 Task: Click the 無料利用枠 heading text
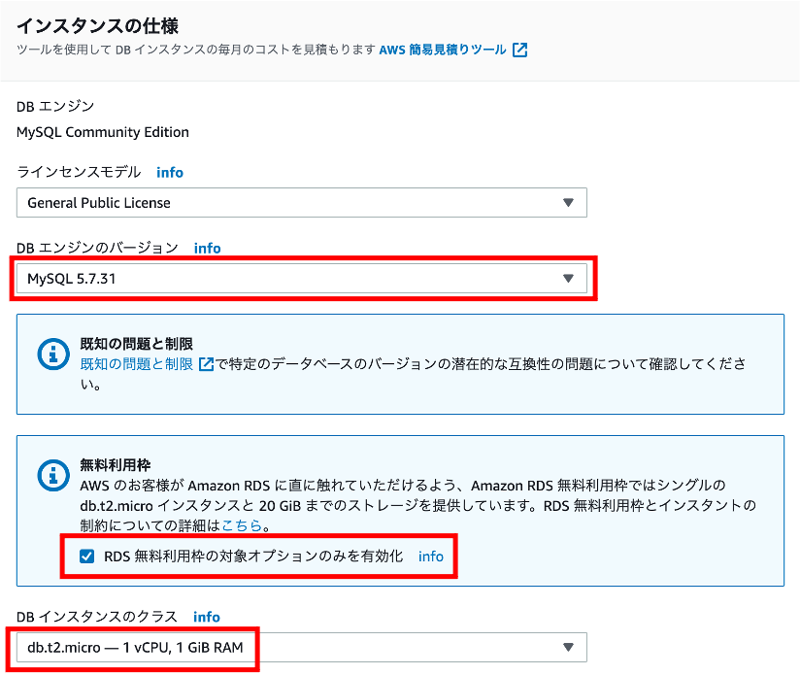116,465
